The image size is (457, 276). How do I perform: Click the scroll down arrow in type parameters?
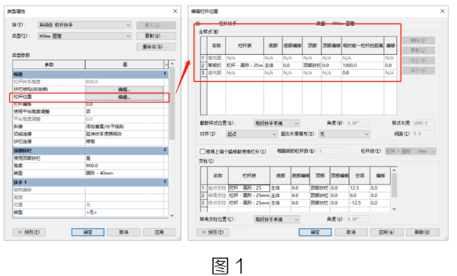pos(172,215)
